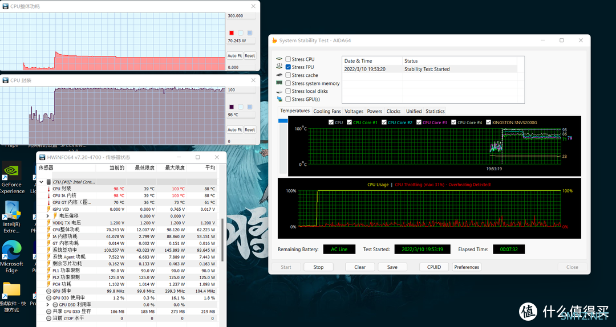Click HWiNFO64 vertical scrollbar thumb
616x327 pixels.
222,240
